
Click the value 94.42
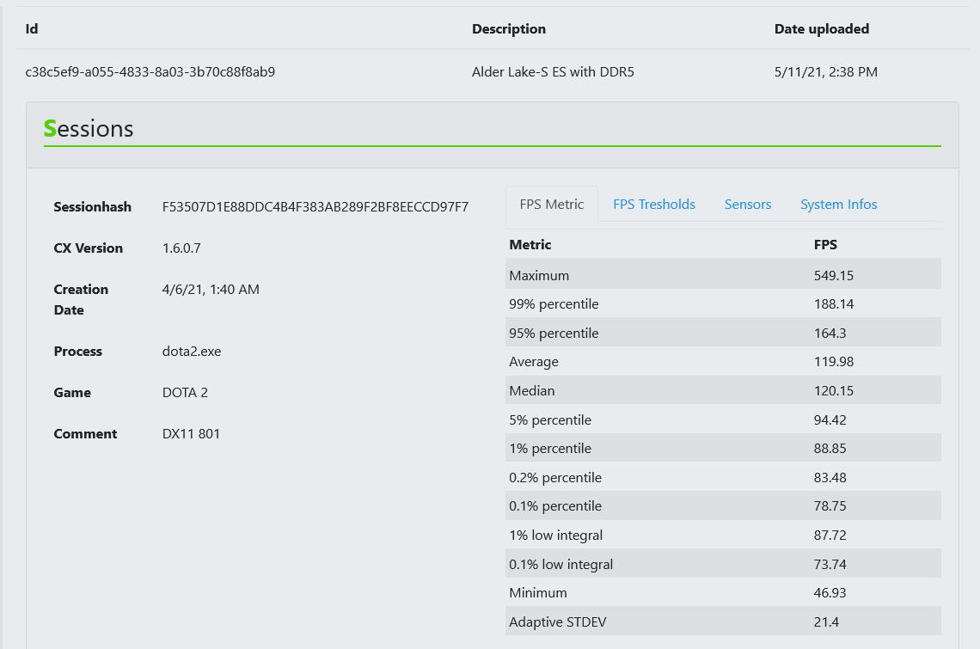(x=830, y=420)
